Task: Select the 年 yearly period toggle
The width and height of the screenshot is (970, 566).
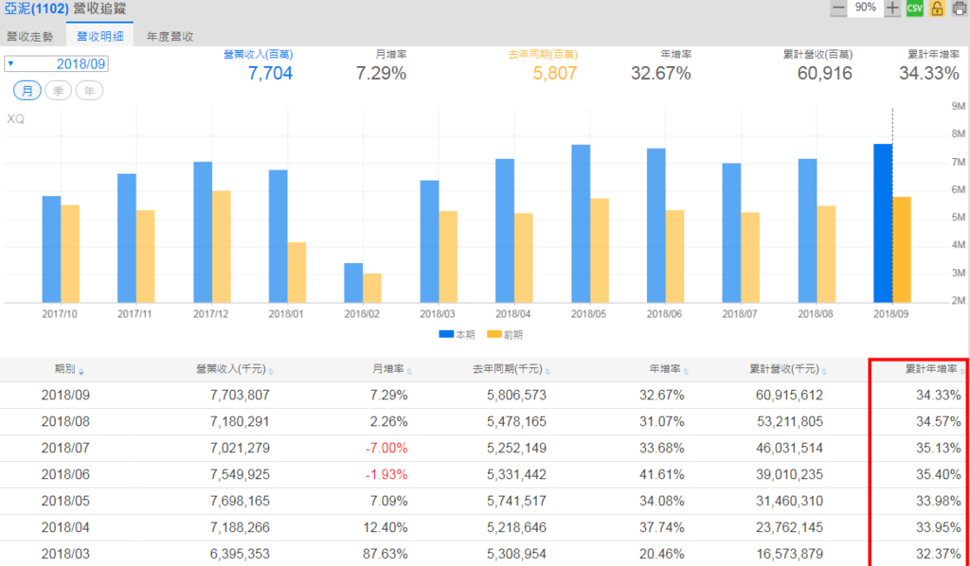Action: pyautogui.click(x=89, y=91)
